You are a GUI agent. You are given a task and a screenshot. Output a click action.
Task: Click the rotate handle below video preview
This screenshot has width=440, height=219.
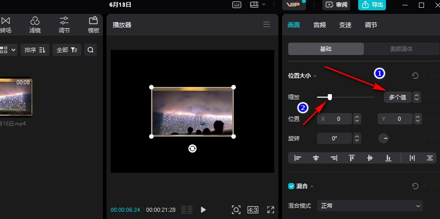[192, 149]
